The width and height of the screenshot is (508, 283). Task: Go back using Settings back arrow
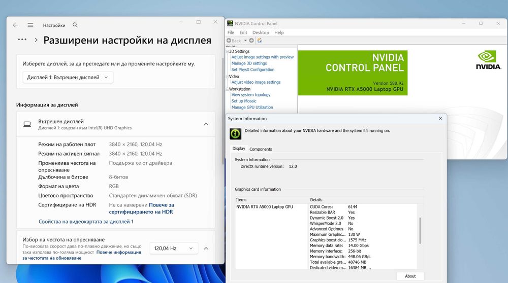(x=15, y=25)
